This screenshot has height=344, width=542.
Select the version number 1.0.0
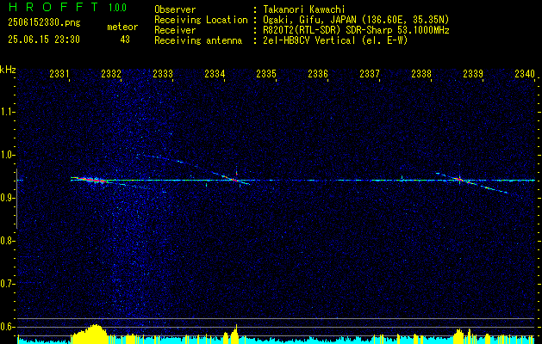(x=117, y=7)
